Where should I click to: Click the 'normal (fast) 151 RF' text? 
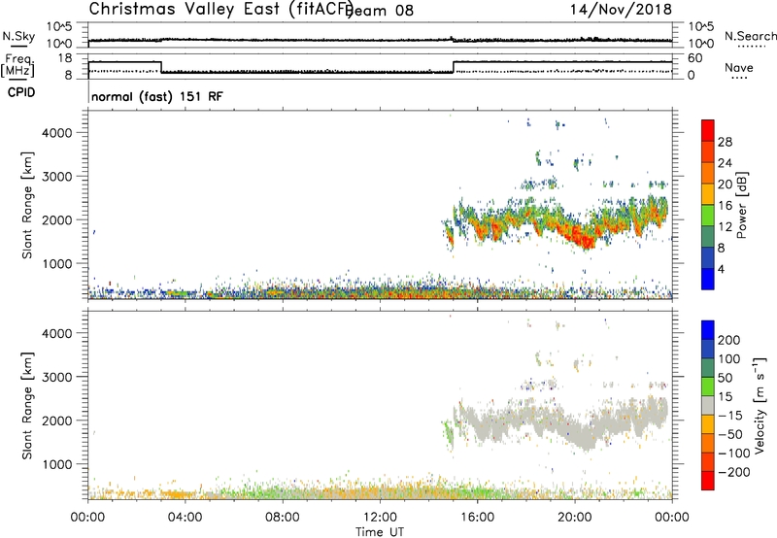point(157,96)
